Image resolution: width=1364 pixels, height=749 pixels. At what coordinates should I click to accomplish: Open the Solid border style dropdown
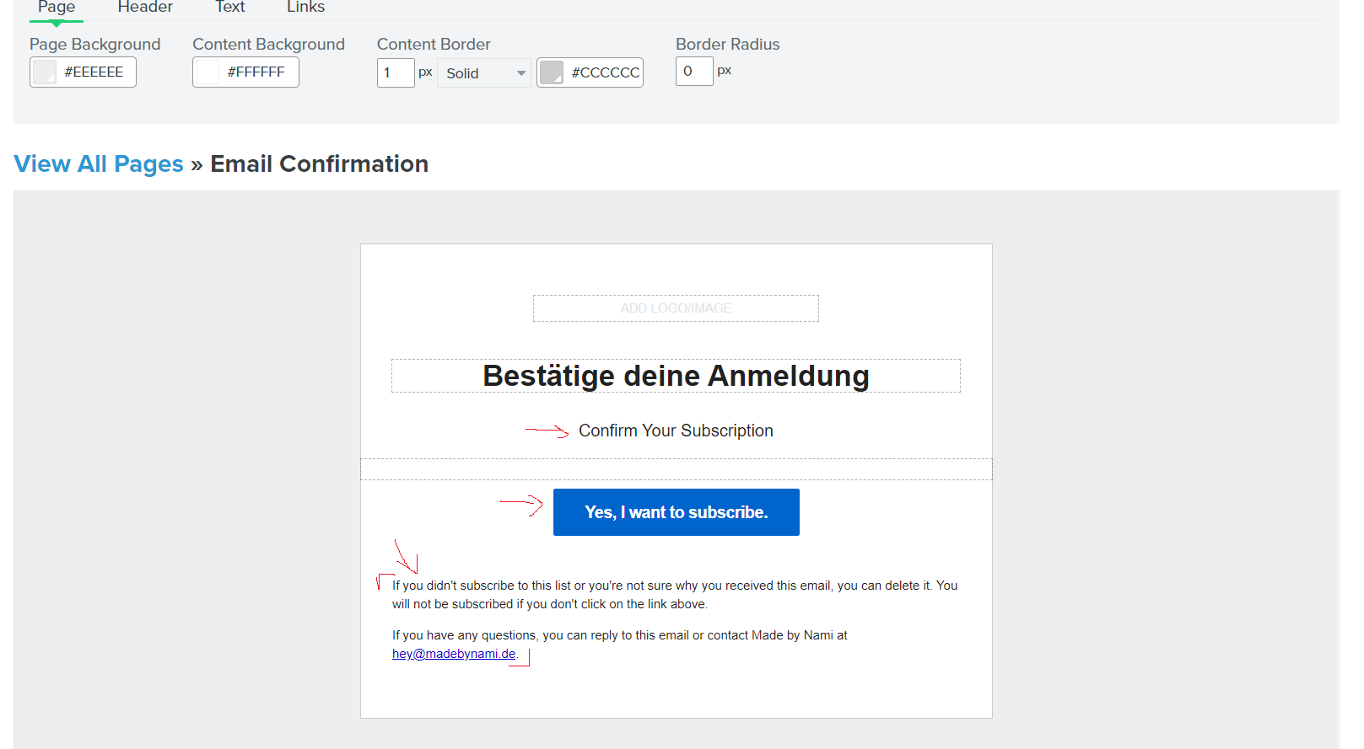484,73
